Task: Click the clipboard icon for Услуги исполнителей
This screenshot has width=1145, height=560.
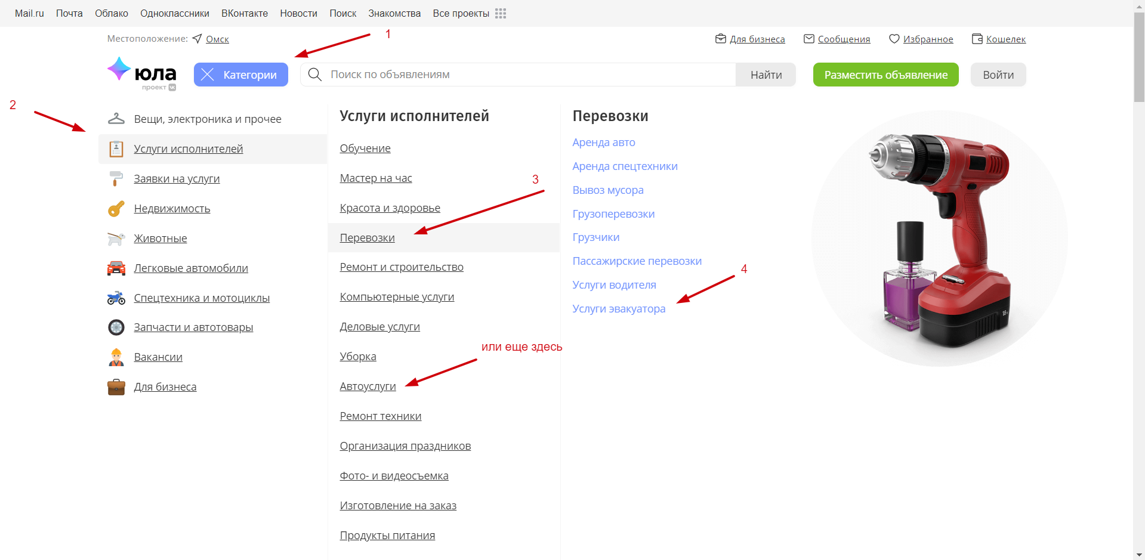Action: pyautogui.click(x=116, y=148)
